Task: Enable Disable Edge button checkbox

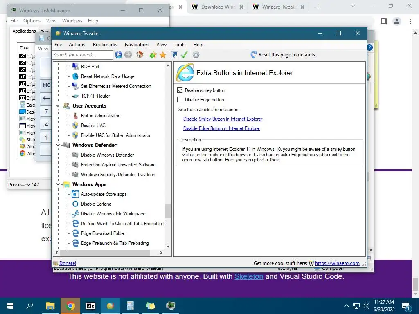Action: coord(180,100)
